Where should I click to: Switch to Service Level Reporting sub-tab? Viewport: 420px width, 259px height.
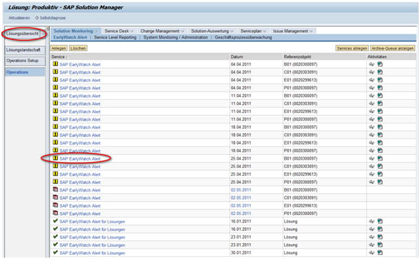[115, 37]
